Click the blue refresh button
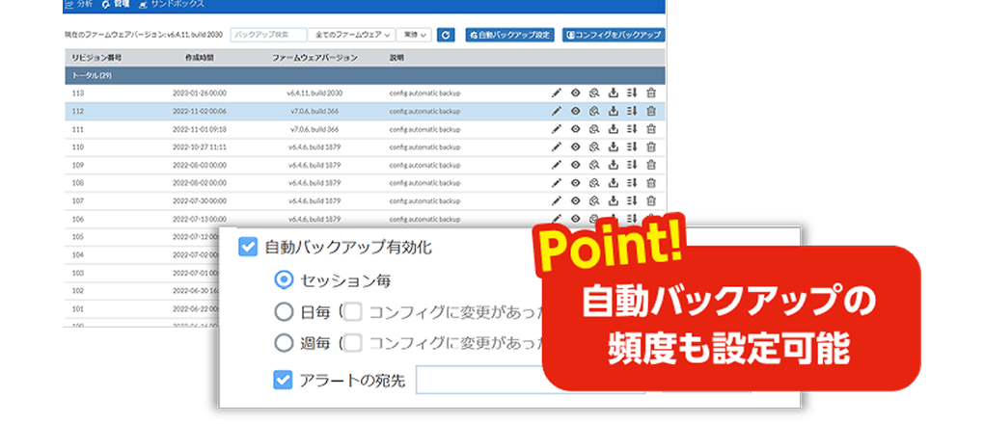 (x=446, y=35)
